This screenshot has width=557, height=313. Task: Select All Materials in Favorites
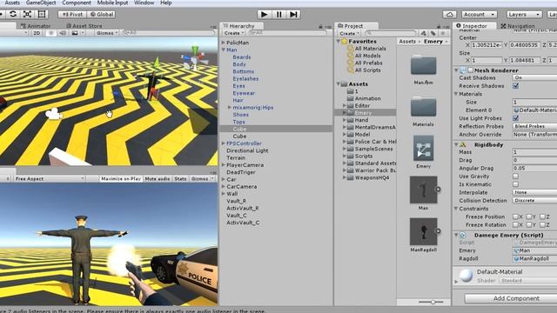(x=370, y=49)
